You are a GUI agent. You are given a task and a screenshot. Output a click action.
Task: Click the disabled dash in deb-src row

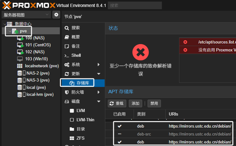click(120, 134)
